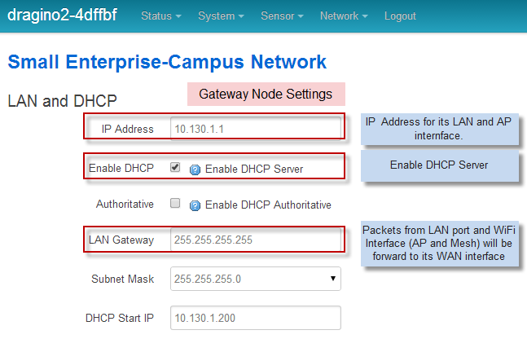Click the LAN Gateway input field
Viewport: 527px width, 339px height.
[256, 240]
